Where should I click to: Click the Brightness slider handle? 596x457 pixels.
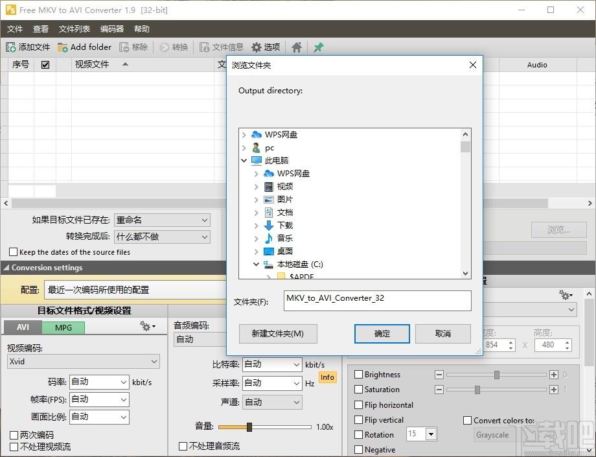496,375
